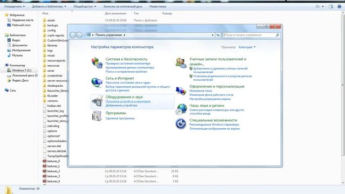Select the assets folder icon in Explorer
345x194 pixels.
(x=44, y=20)
